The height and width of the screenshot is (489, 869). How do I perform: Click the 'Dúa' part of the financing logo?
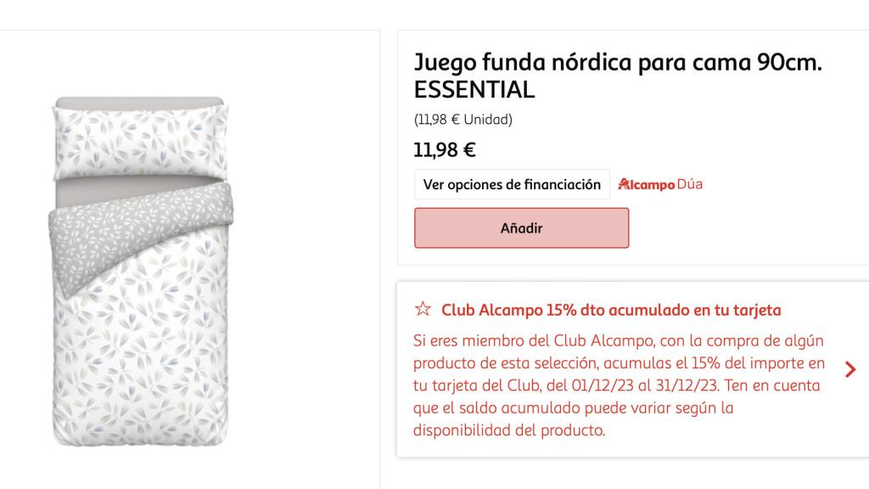[x=689, y=183]
